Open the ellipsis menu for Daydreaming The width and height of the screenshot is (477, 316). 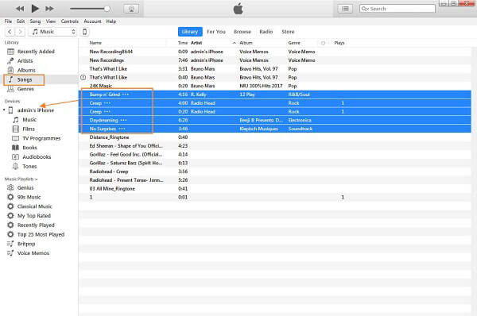[123, 121]
